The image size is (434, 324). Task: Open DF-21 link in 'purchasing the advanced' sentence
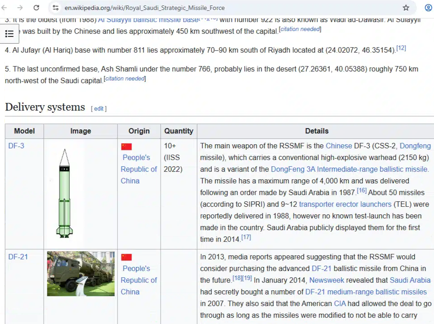(x=322, y=268)
